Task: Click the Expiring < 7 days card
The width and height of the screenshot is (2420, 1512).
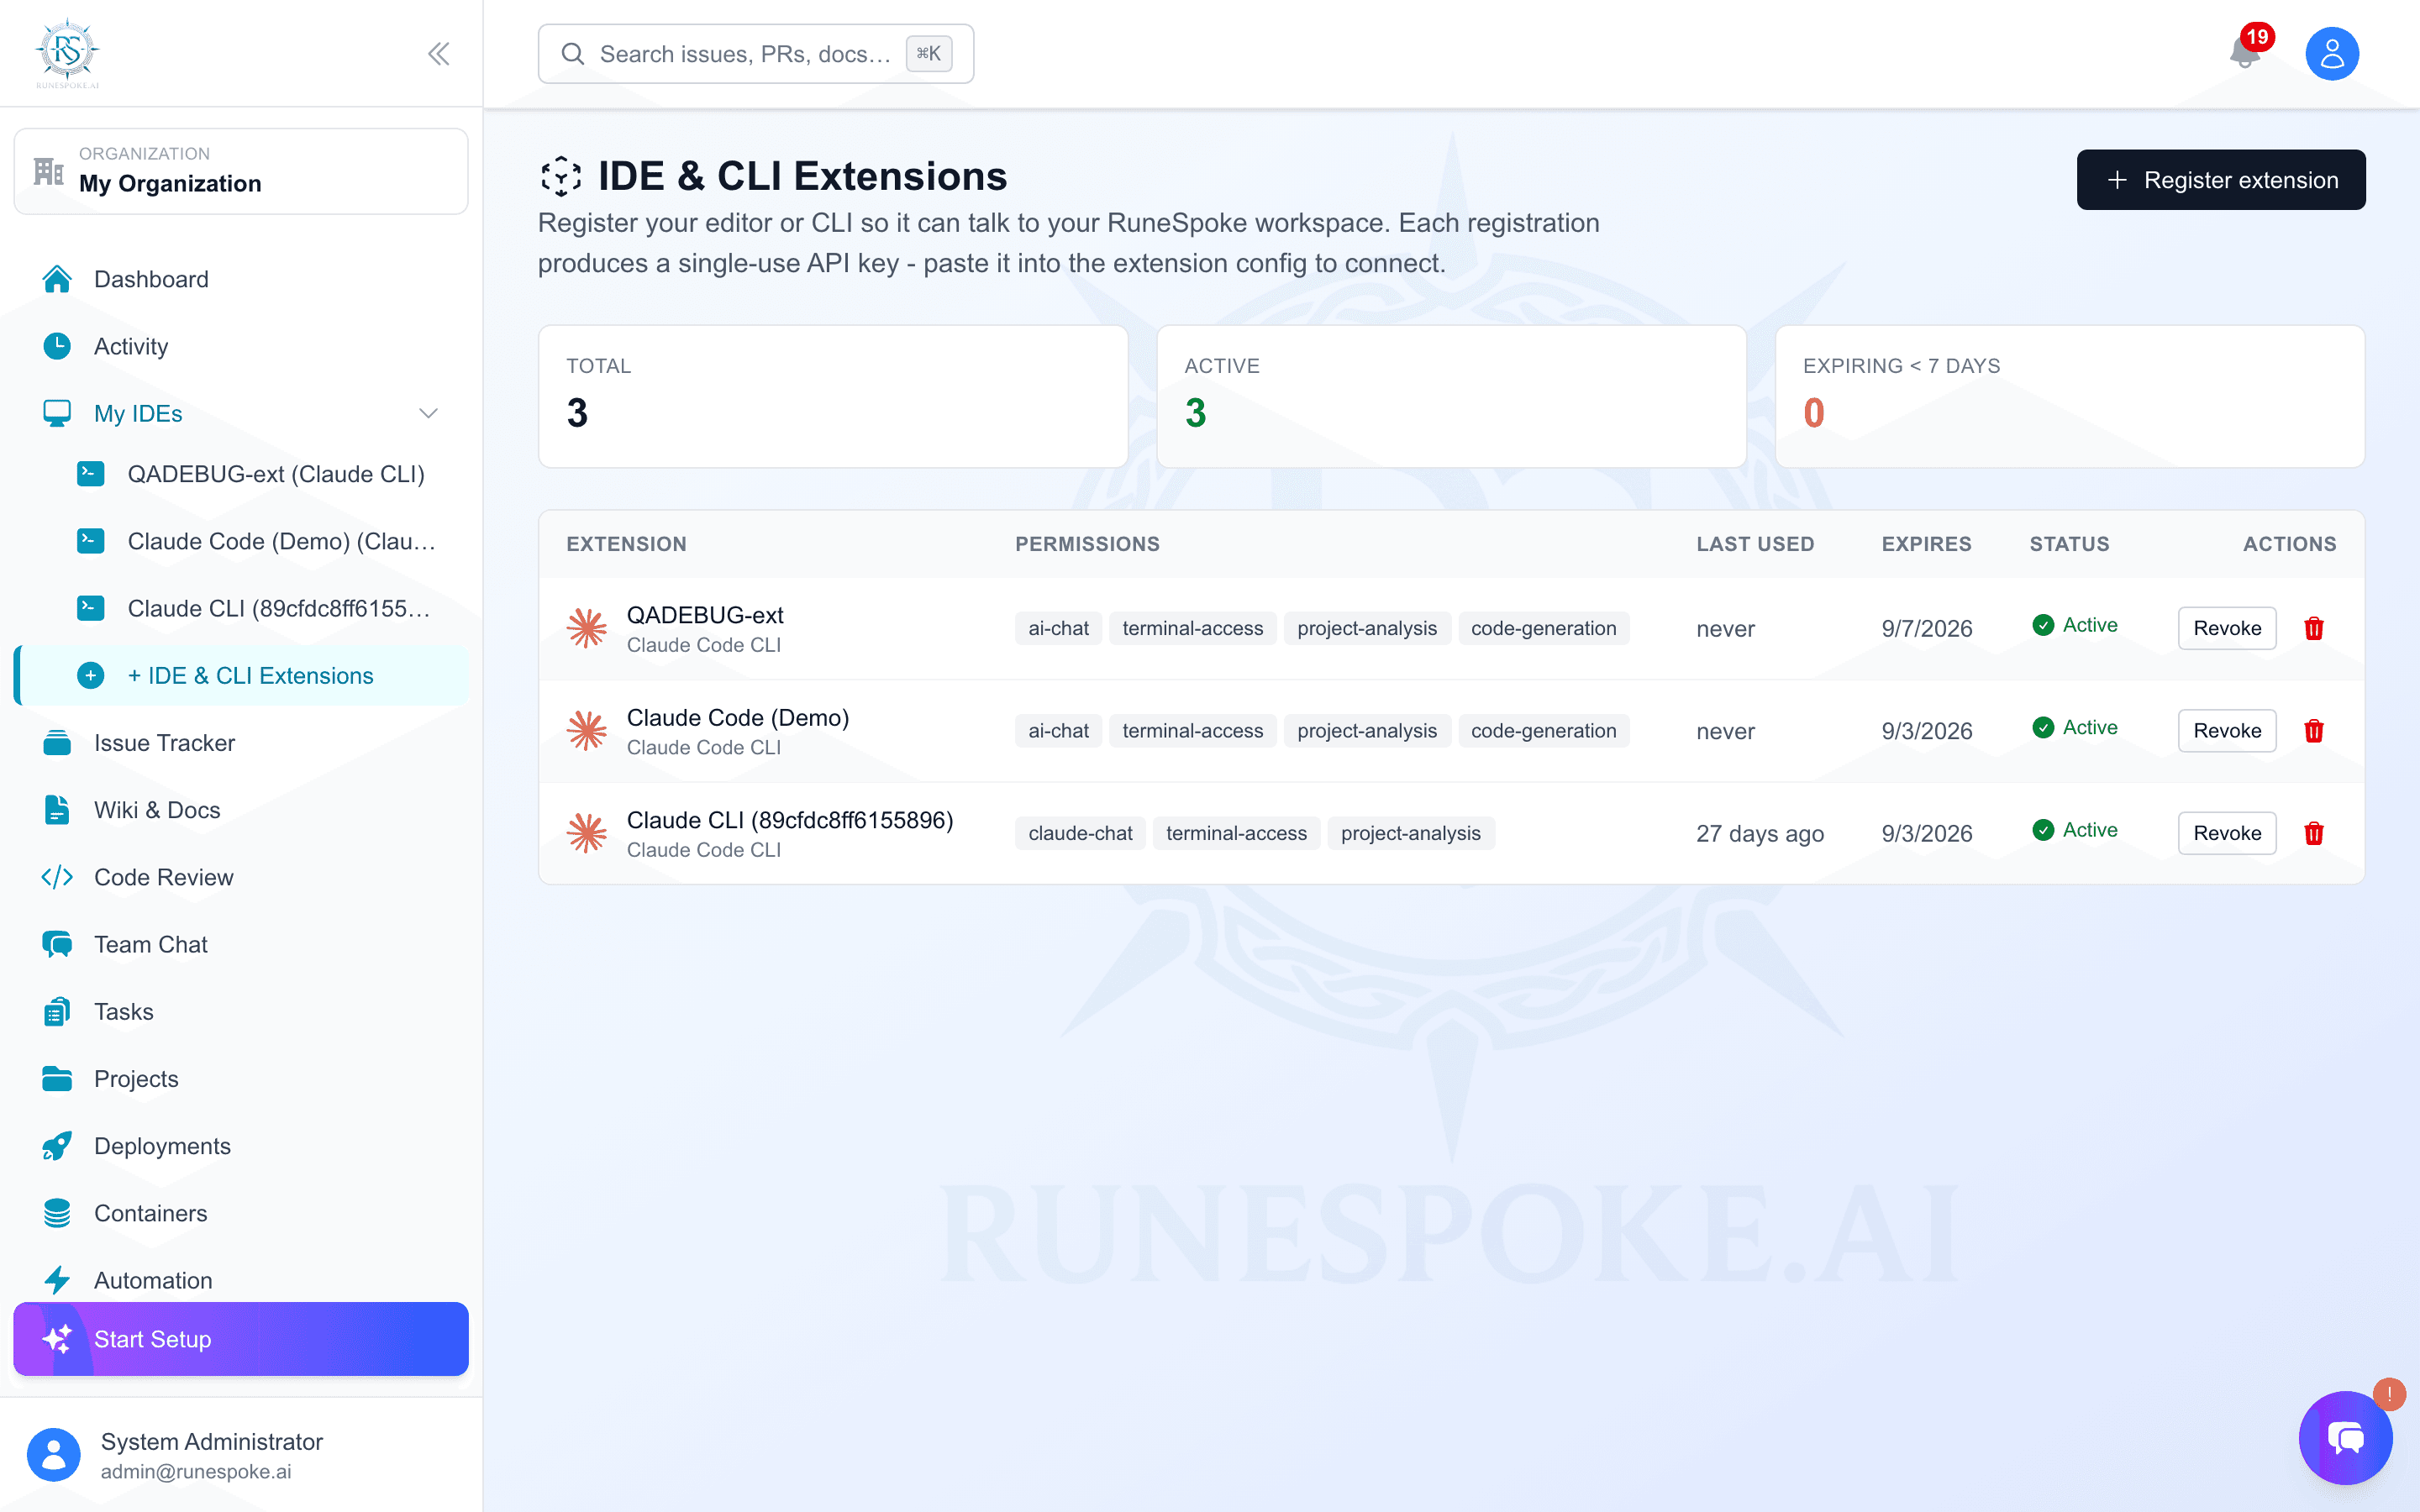Action: click(x=2069, y=396)
